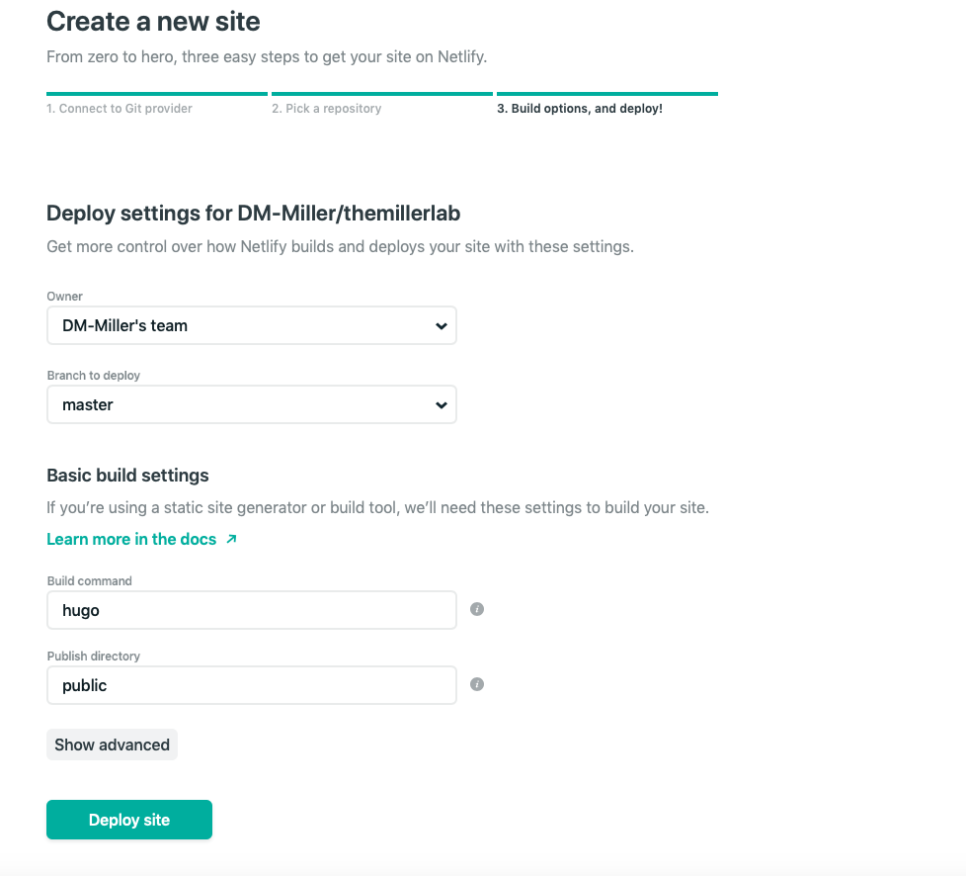Click the chevron arrow in the Branch selector

(x=442, y=405)
